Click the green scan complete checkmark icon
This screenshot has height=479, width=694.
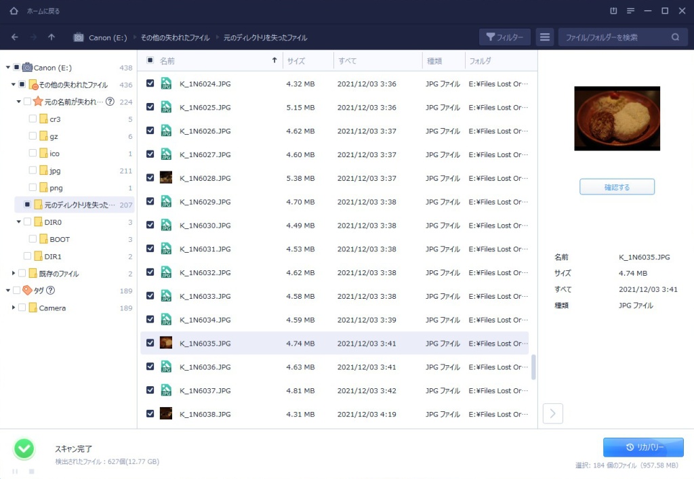(x=24, y=449)
